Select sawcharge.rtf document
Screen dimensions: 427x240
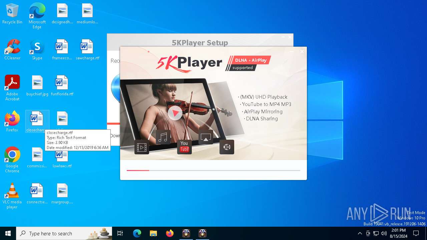pyautogui.click(x=87, y=50)
